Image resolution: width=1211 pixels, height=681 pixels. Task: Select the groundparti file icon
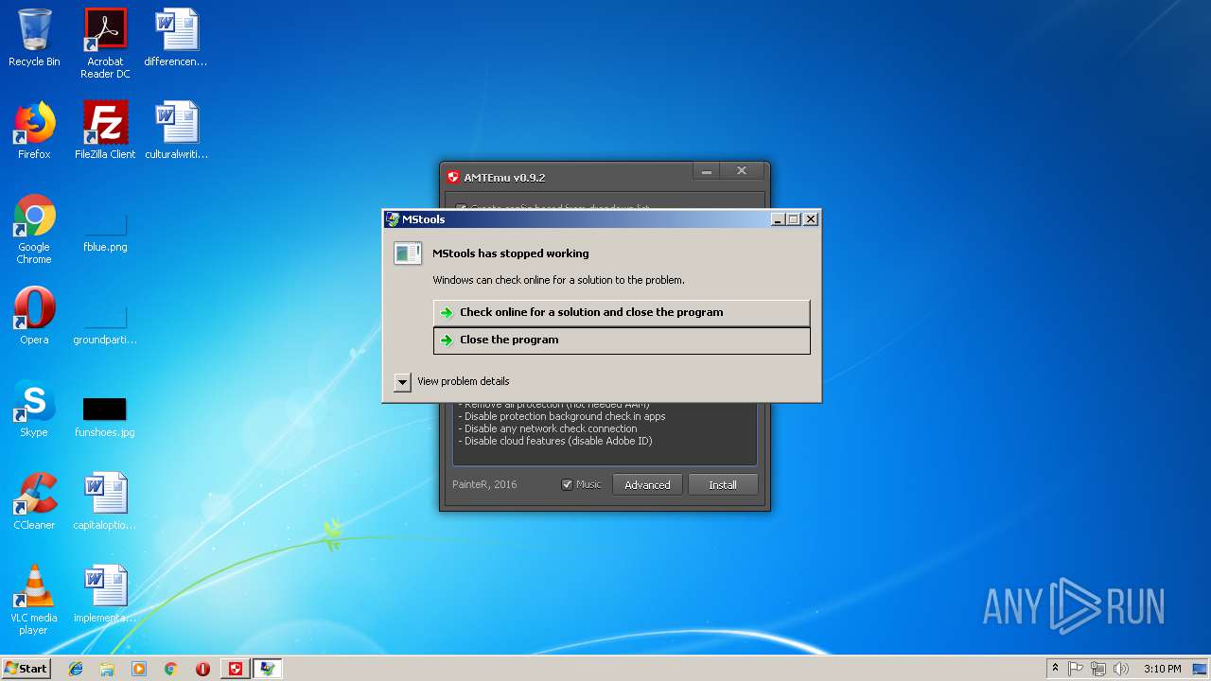tap(105, 324)
